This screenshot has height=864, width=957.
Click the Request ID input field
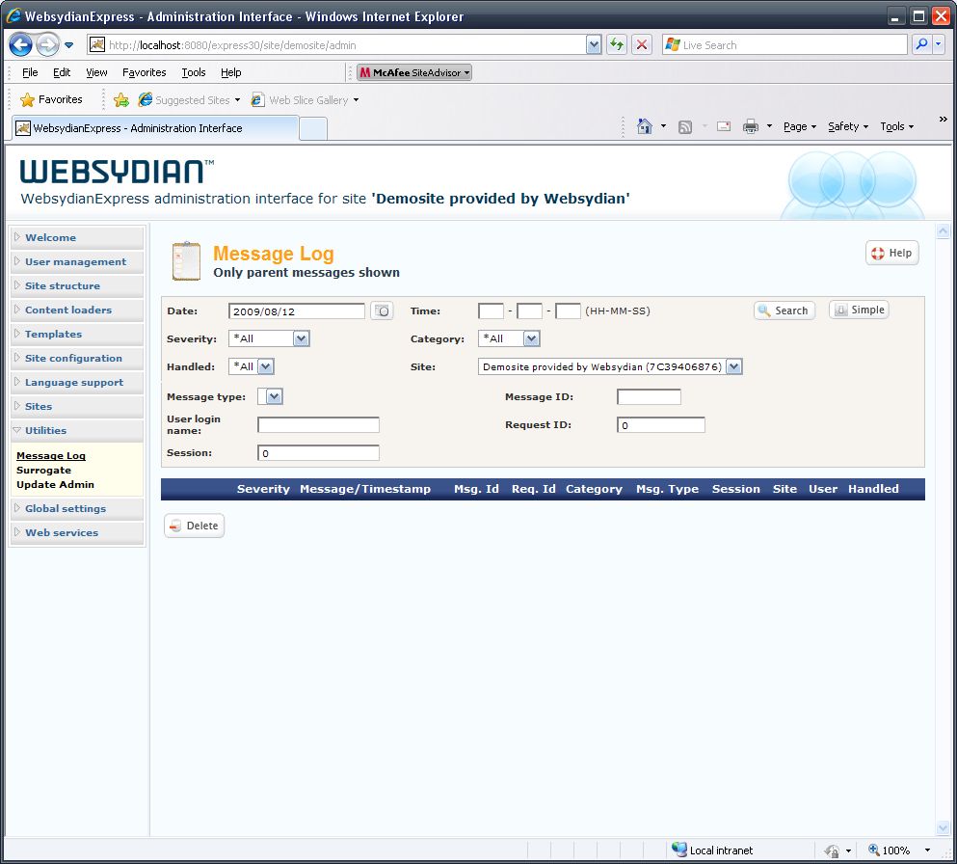(x=661, y=425)
